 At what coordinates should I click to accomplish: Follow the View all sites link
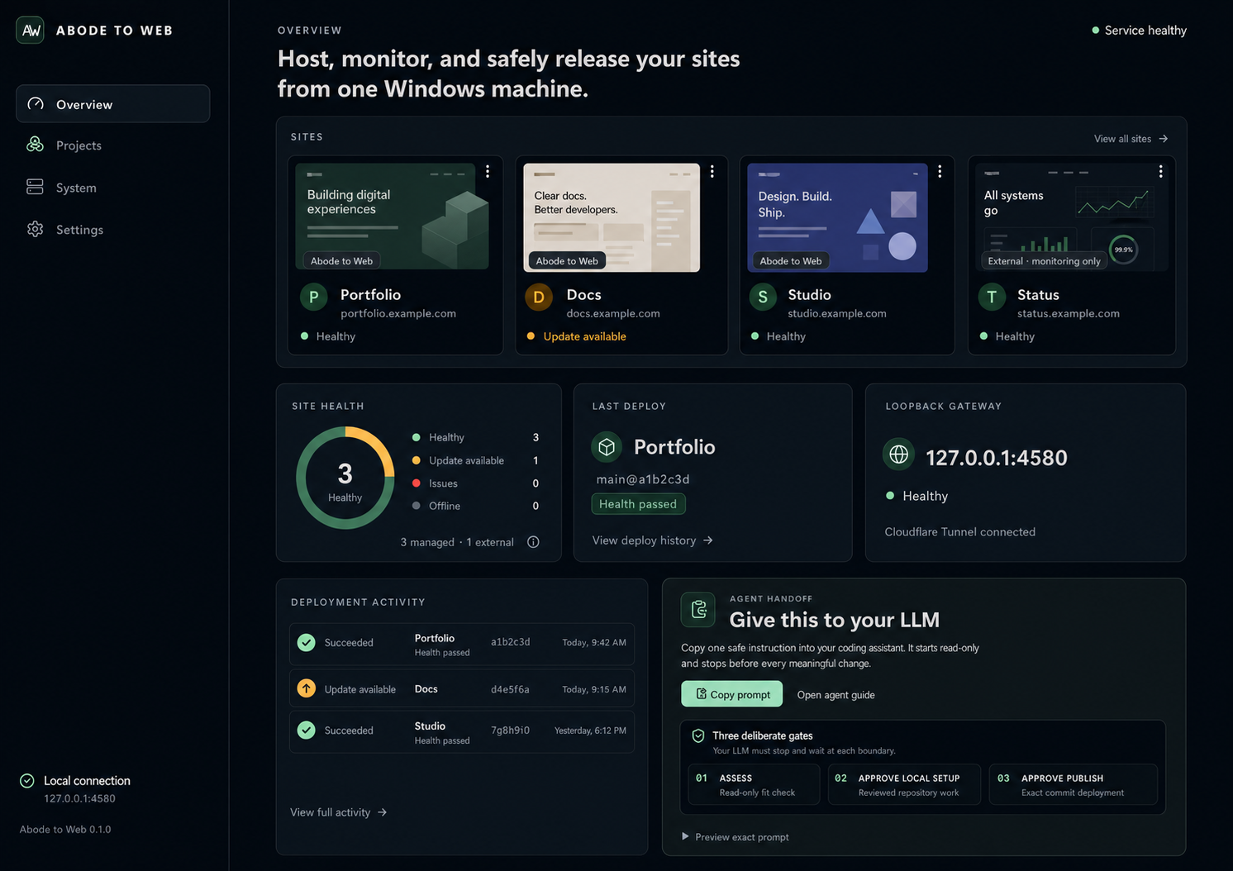1131,139
